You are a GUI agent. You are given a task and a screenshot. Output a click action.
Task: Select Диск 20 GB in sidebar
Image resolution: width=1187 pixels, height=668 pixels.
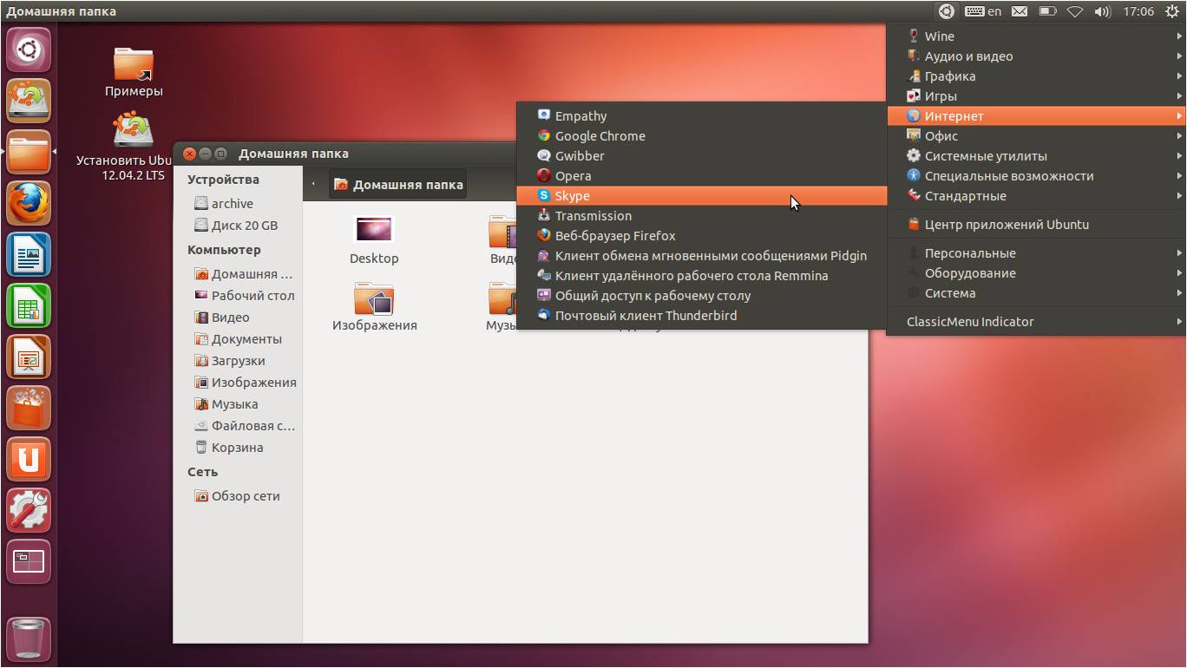pos(238,226)
